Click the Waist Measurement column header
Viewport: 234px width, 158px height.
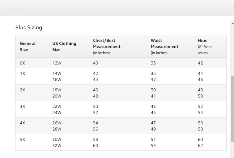click(x=164, y=46)
